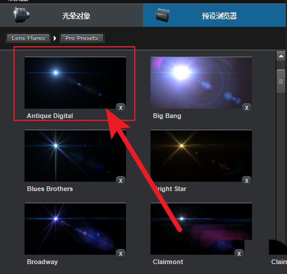Remove the Antique Digital preset with X
Image resolution: width=287 pixels, height=274 pixels.
coord(121,107)
